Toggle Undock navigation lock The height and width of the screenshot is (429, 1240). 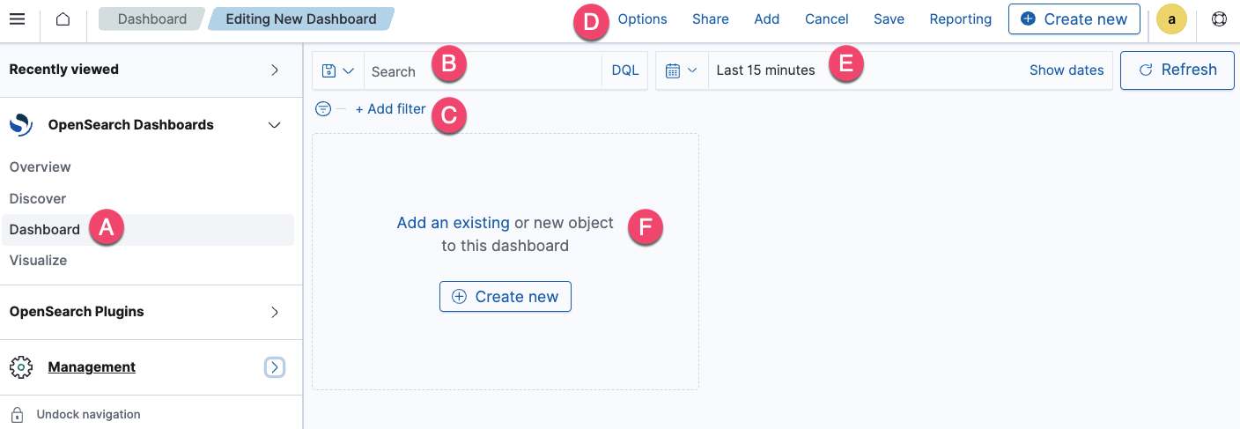point(17,414)
